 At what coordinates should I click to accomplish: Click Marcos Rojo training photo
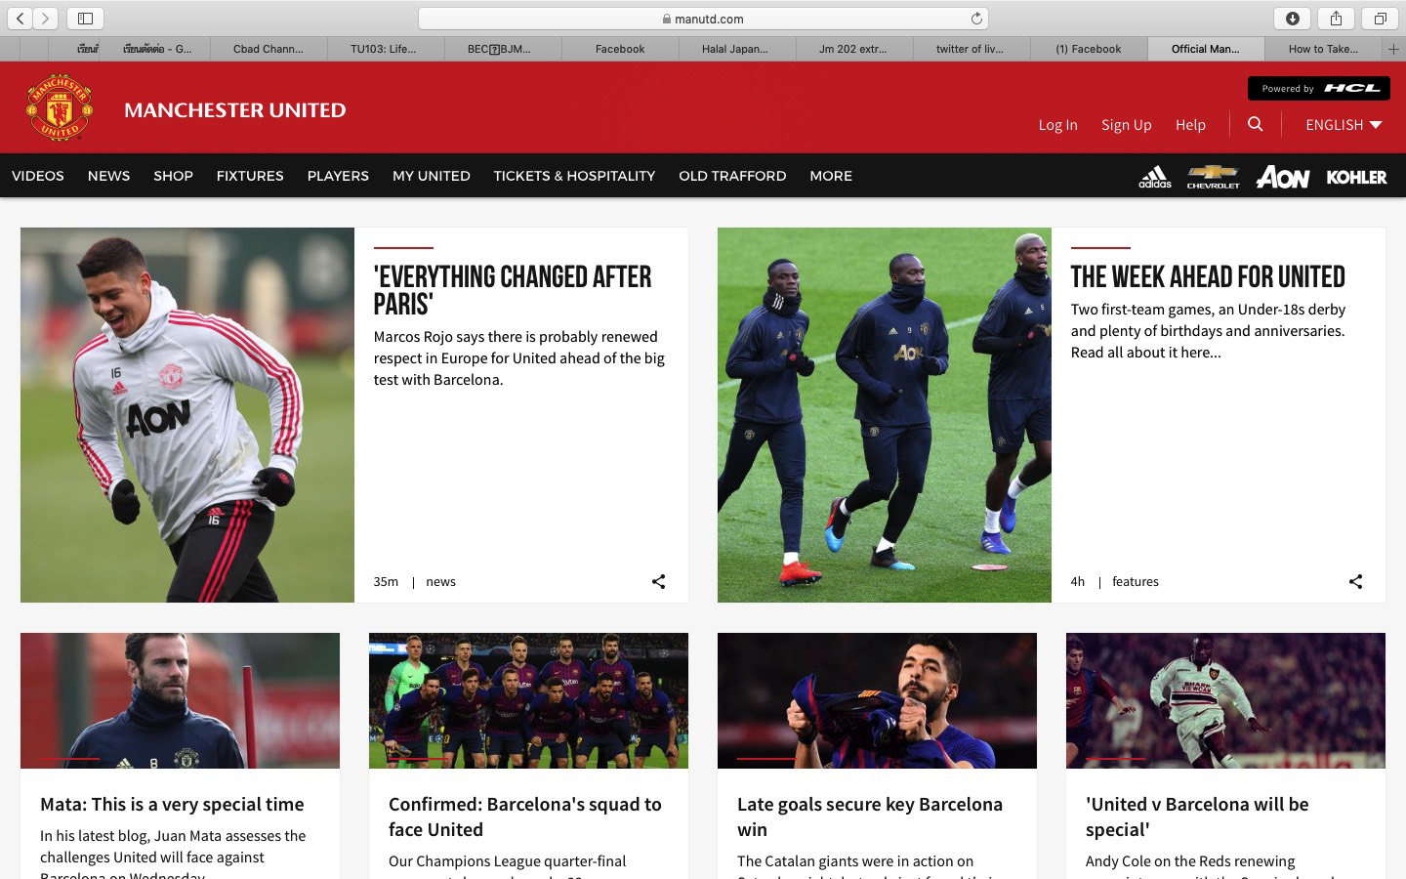coord(187,415)
